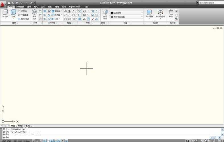The width and height of the screenshot is (224, 142).
Task: Switch to the 模型 (Model) layout tab
Action: coord(13,126)
